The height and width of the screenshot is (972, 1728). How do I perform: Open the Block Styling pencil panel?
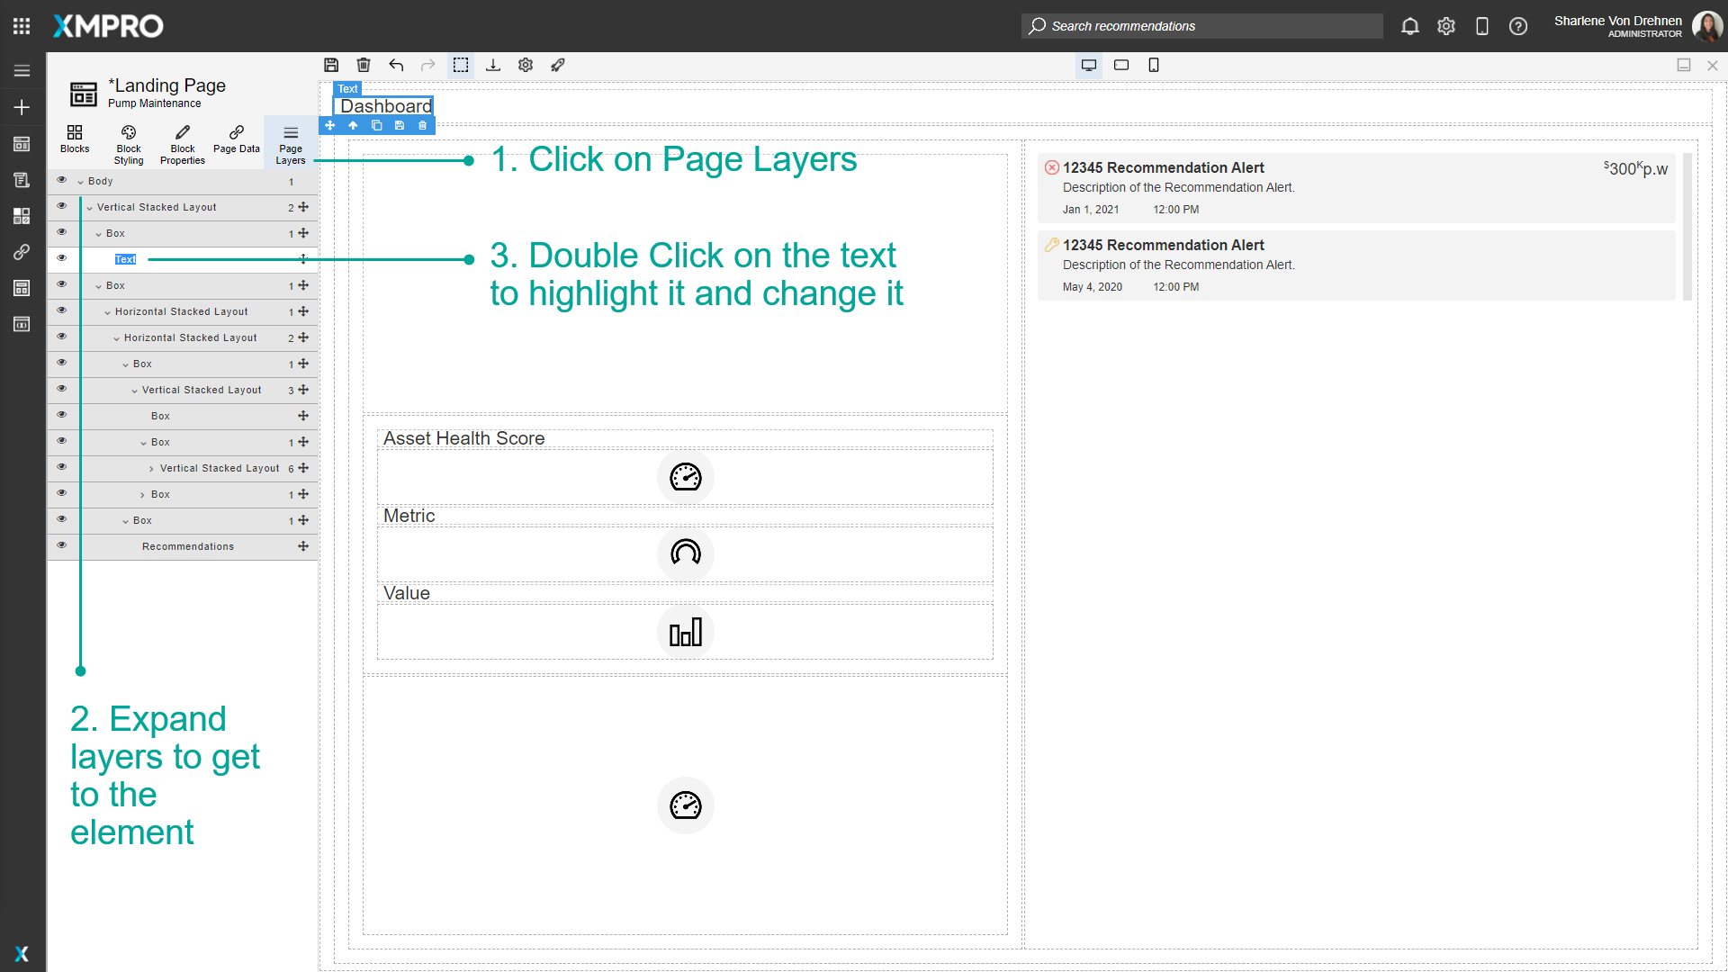pyautogui.click(x=128, y=142)
